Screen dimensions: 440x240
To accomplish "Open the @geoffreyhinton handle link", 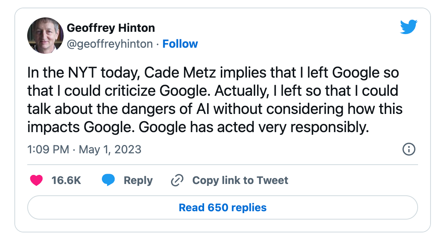I will pyautogui.click(x=110, y=44).
